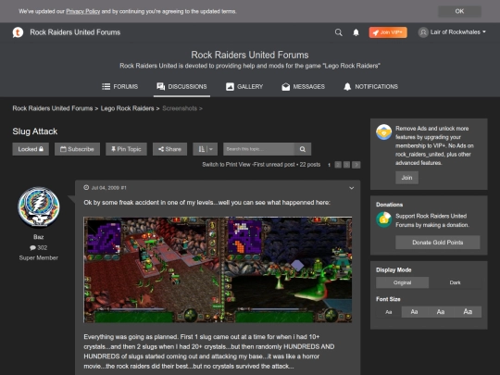Jump to First unread post
This screenshot has height=375, width=500.
coord(274,165)
